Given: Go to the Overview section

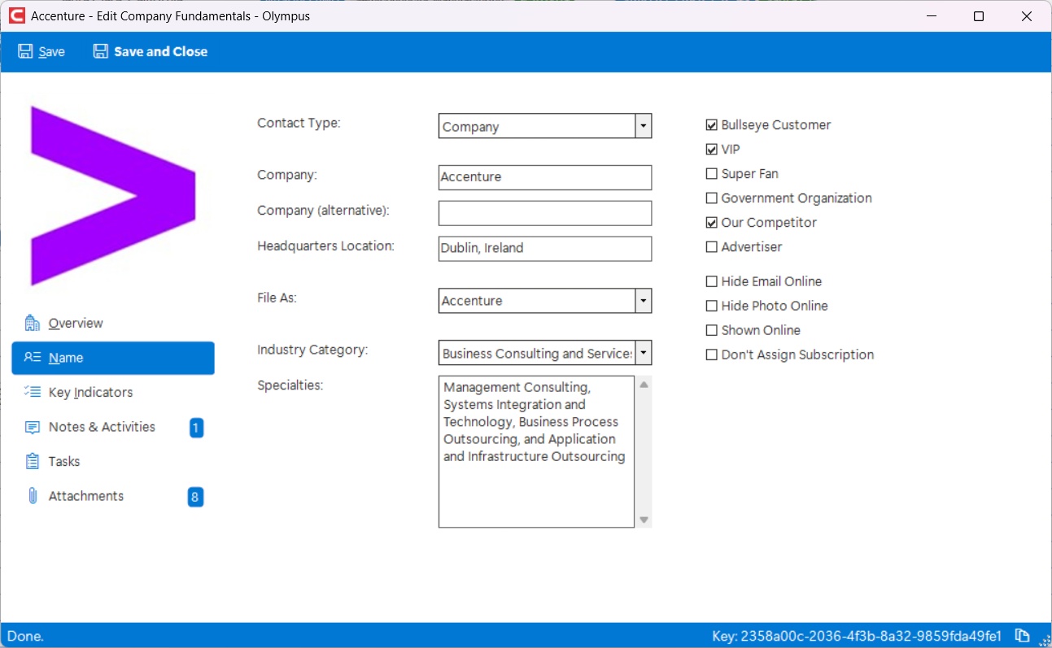Looking at the screenshot, I should 113,324.
